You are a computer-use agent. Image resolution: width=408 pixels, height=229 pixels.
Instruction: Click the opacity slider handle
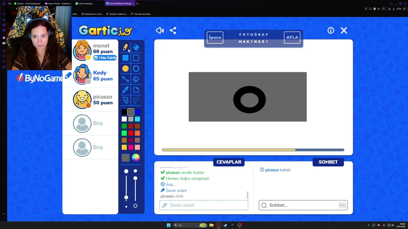click(x=135, y=178)
